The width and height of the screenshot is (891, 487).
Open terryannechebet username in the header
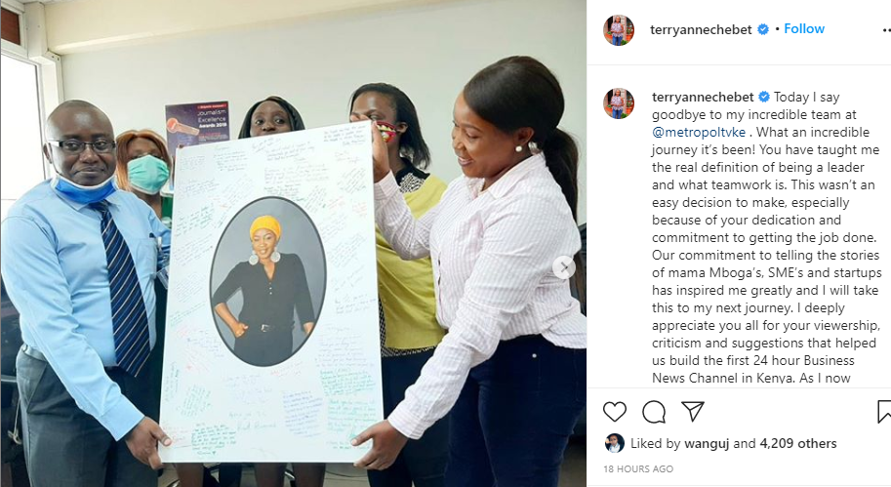coord(701,29)
